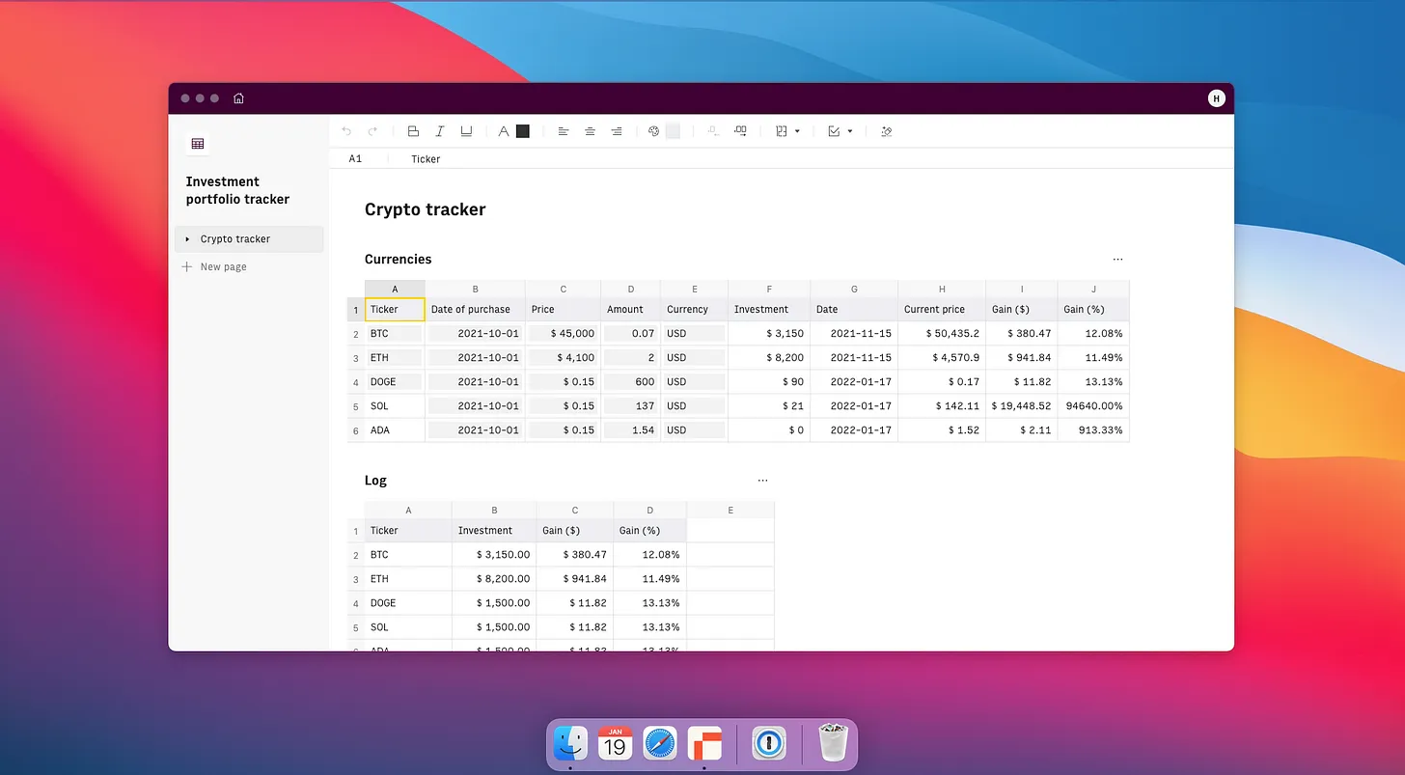
Task: Click the $ 8,200.00 cell in Log table
Action: 494,579
